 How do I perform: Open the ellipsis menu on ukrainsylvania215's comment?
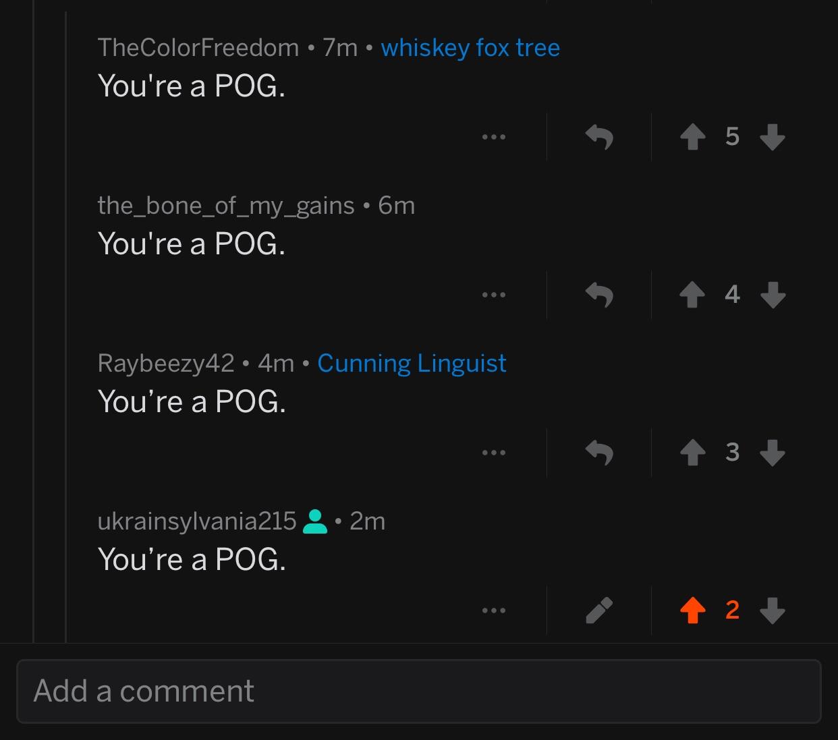pos(494,610)
